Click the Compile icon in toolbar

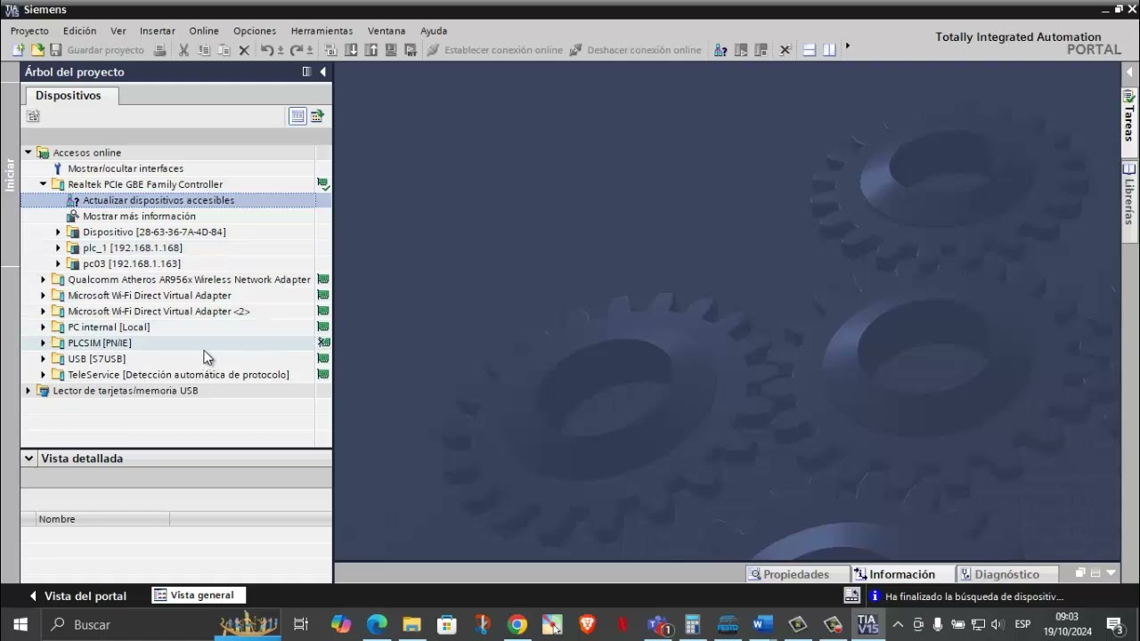coord(331,50)
